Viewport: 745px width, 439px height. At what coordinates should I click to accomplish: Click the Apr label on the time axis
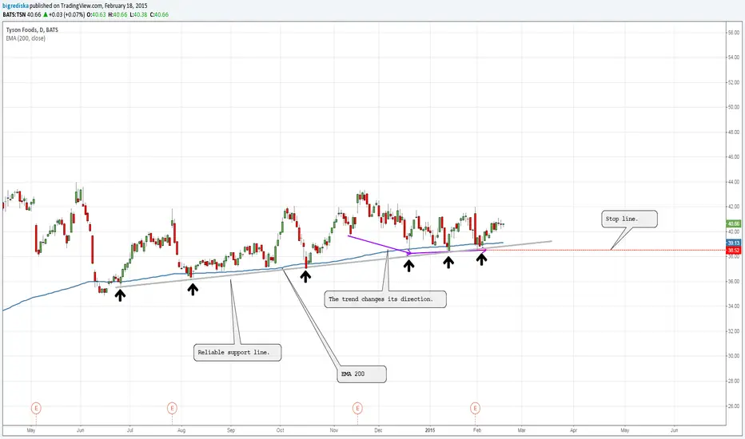pyautogui.click(x=573, y=430)
